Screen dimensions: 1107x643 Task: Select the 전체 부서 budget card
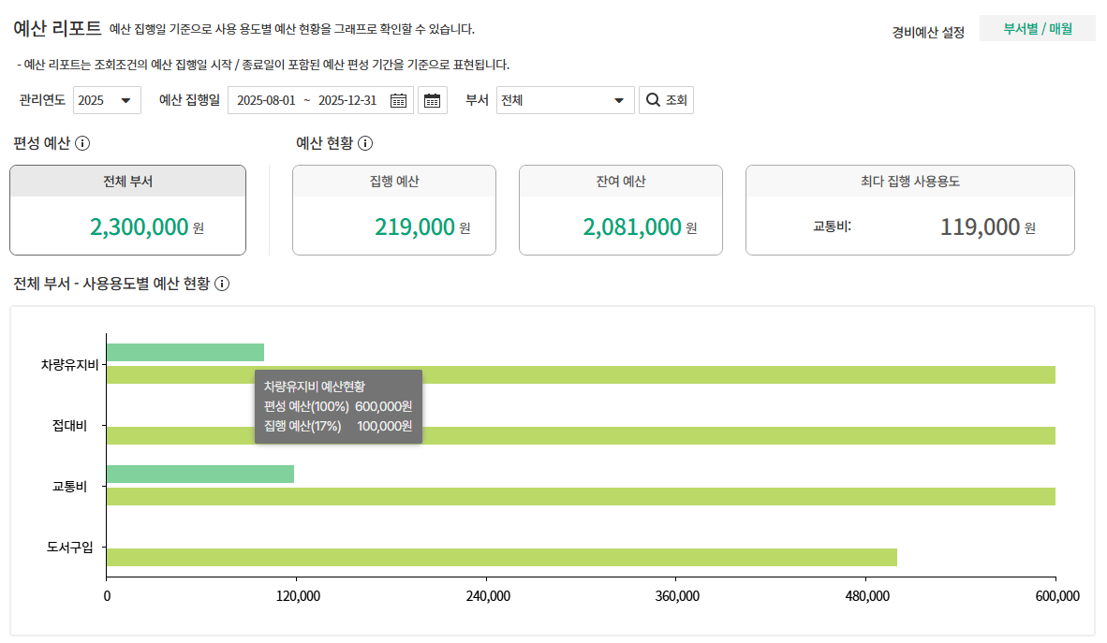pyautogui.click(x=127, y=211)
